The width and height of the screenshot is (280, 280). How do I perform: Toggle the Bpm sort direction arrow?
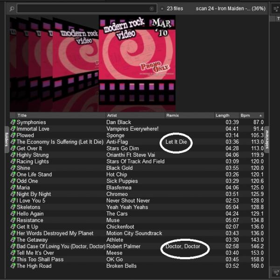click(x=260, y=116)
